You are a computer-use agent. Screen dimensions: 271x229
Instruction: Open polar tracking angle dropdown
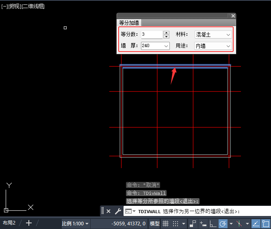coord(231,224)
